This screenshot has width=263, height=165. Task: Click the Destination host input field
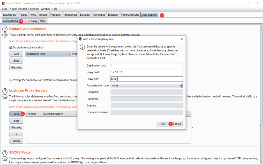[x=147, y=65]
